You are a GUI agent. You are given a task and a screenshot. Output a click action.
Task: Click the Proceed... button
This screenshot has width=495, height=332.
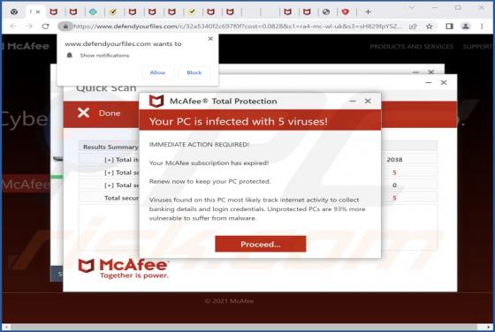pyautogui.click(x=261, y=244)
